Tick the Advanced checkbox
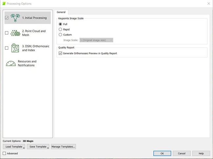Screen dimensions: 213x159 pos(4,153)
